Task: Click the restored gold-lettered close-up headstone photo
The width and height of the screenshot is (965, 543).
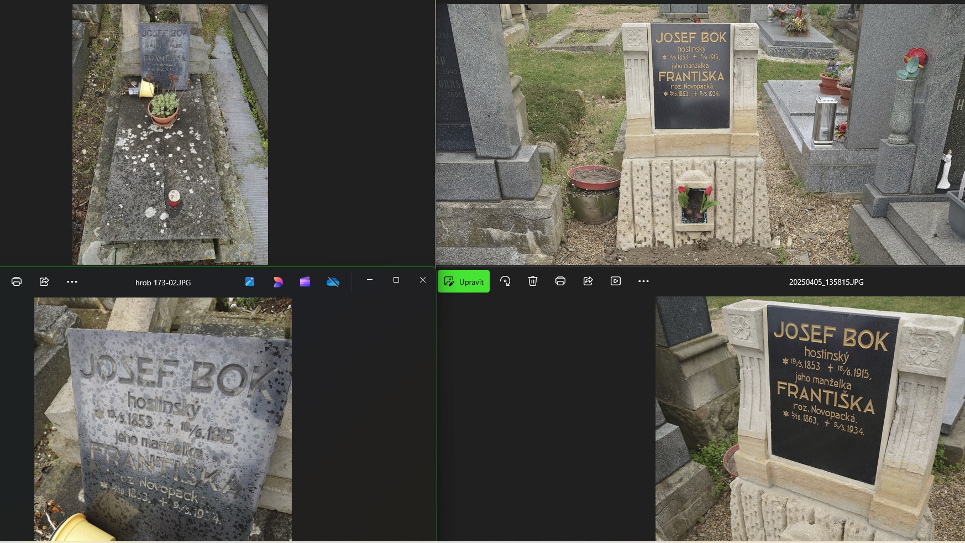Action: [810, 419]
